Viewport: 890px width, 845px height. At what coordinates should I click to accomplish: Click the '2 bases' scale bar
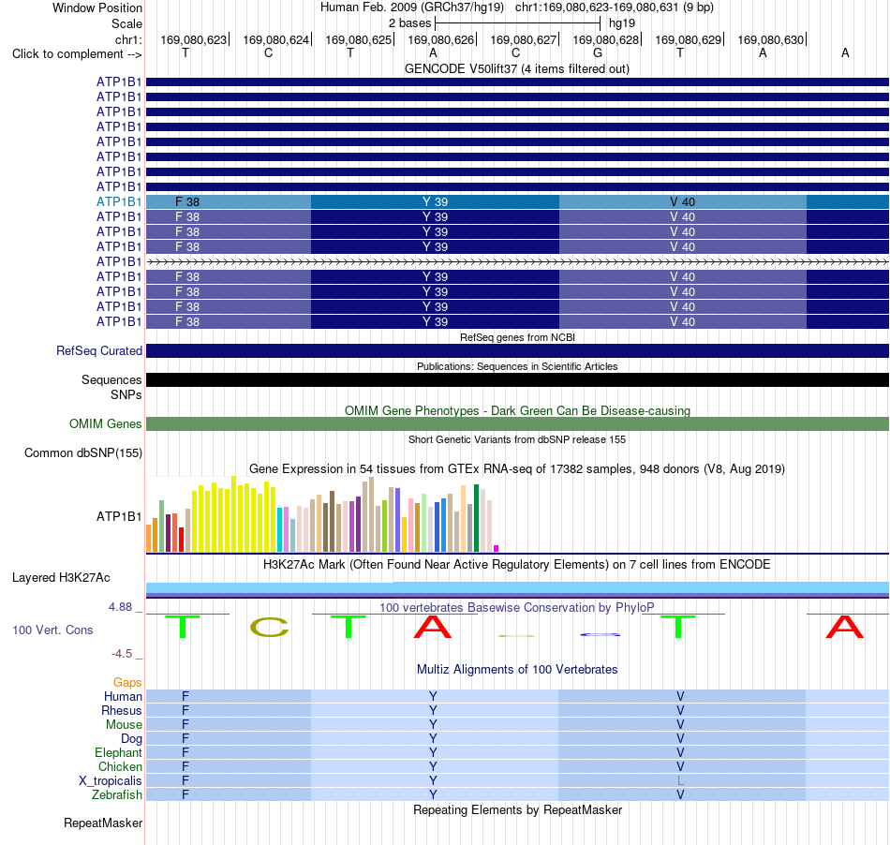click(x=518, y=23)
